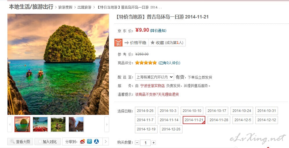The width and height of the screenshot is (289, 148).
Task: Open the 配送至 location dropdown
Action: coord(154,77)
